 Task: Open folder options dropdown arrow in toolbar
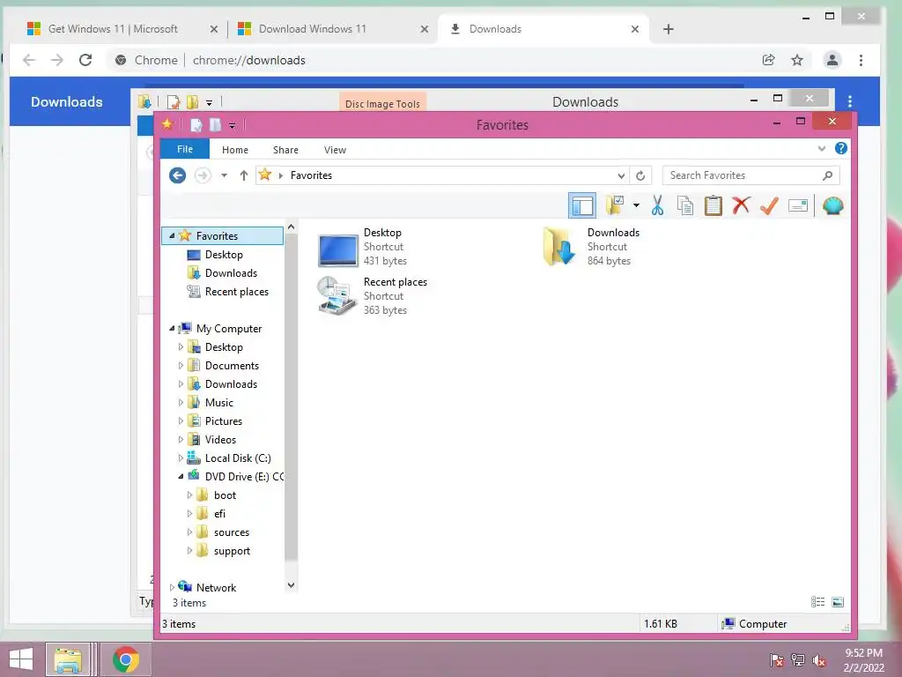(x=636, y=205)
